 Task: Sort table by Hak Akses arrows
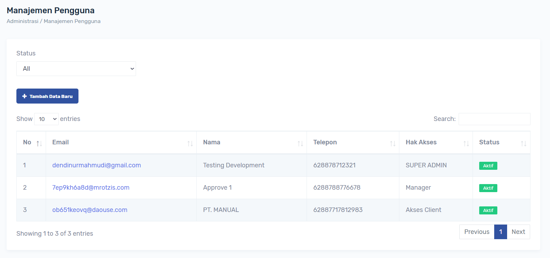pos(466,143)
